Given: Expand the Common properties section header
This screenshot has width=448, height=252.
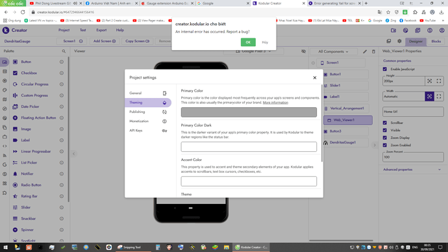Looking at the screenshot, I should click(x=397, y=61).
